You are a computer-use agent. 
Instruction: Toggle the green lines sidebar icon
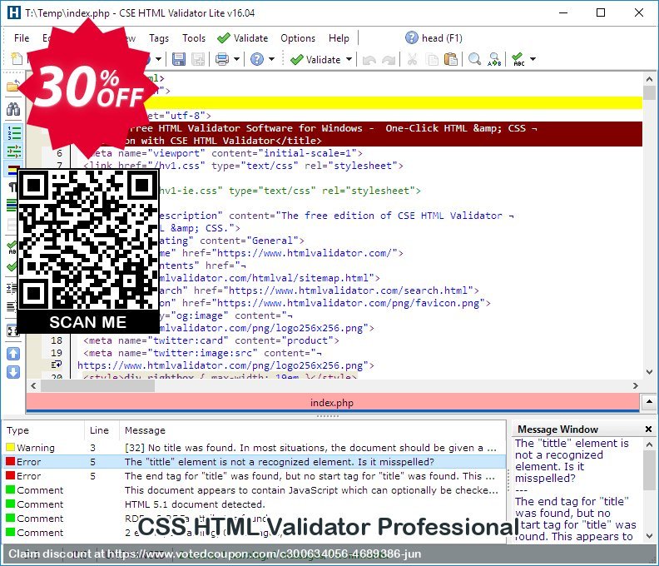click(x=12, y=206)
